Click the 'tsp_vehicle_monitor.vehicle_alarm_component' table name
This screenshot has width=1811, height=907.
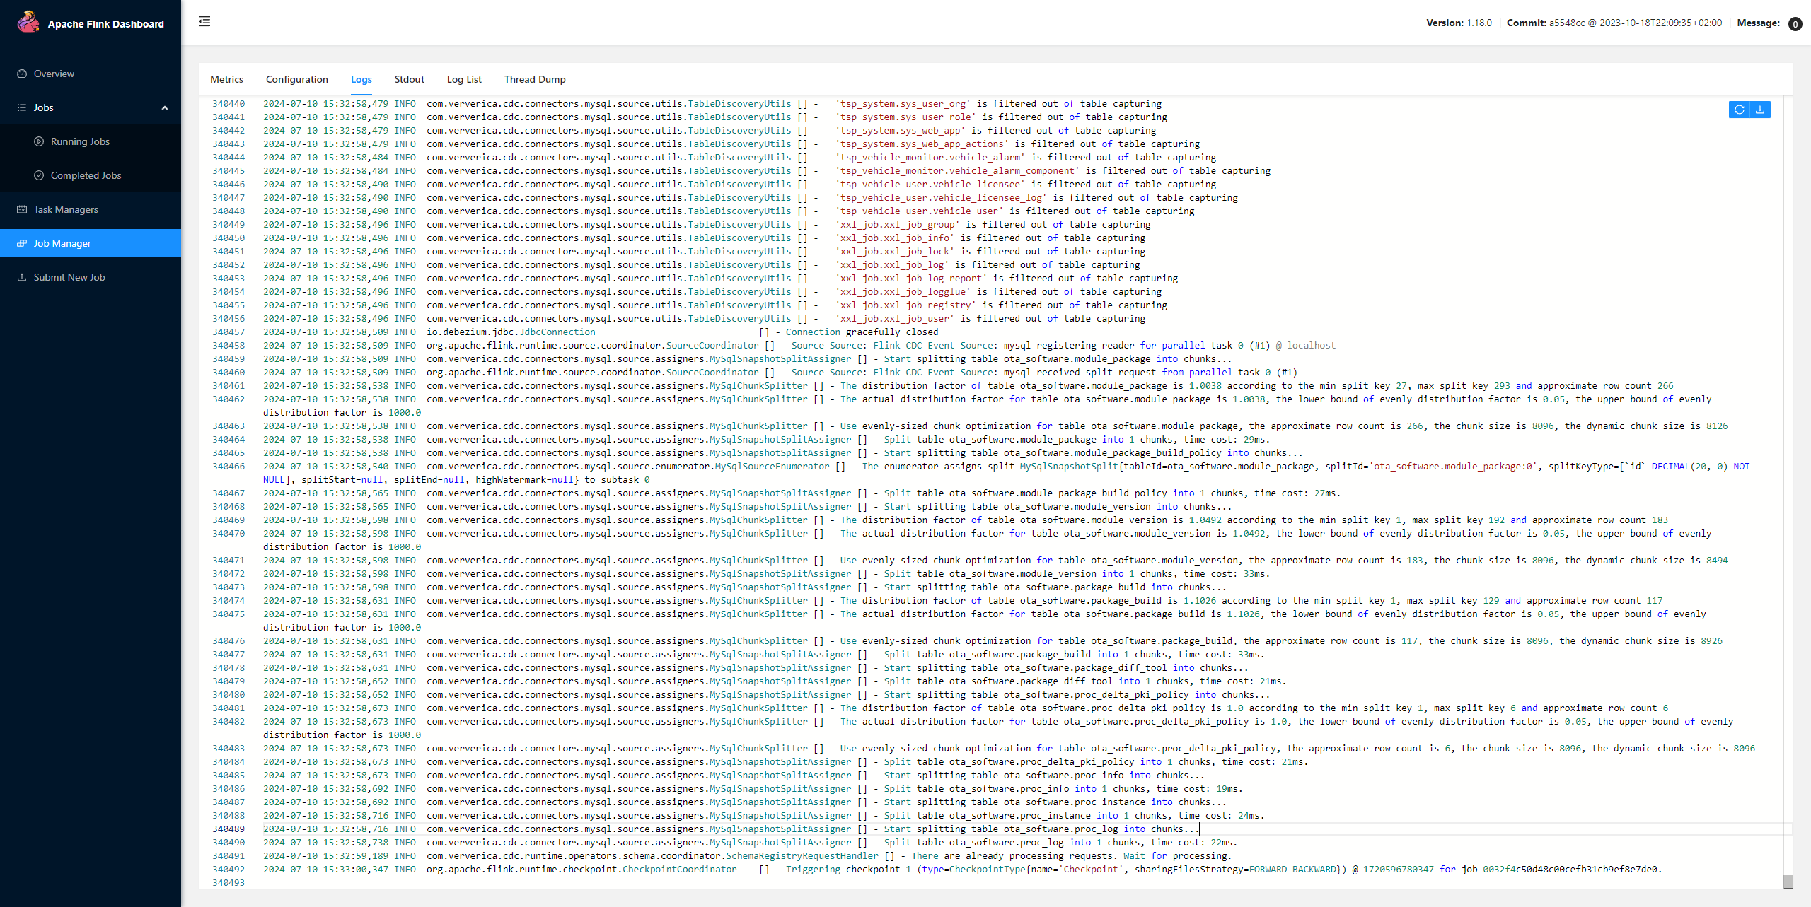tap(957, 170)
